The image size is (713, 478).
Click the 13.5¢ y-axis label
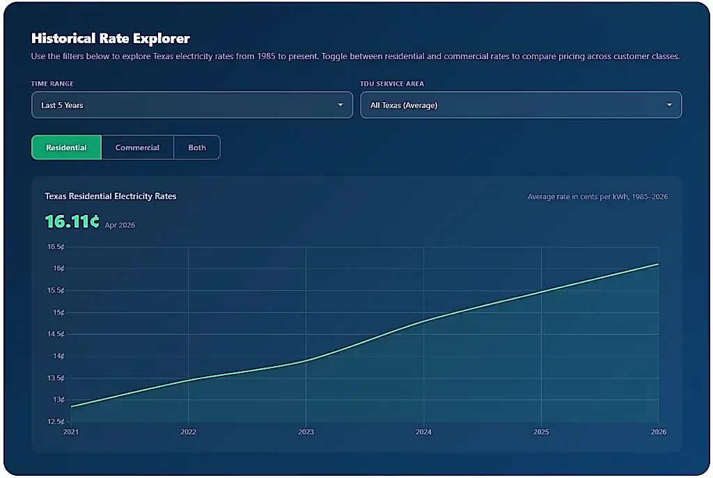point(56,378)
